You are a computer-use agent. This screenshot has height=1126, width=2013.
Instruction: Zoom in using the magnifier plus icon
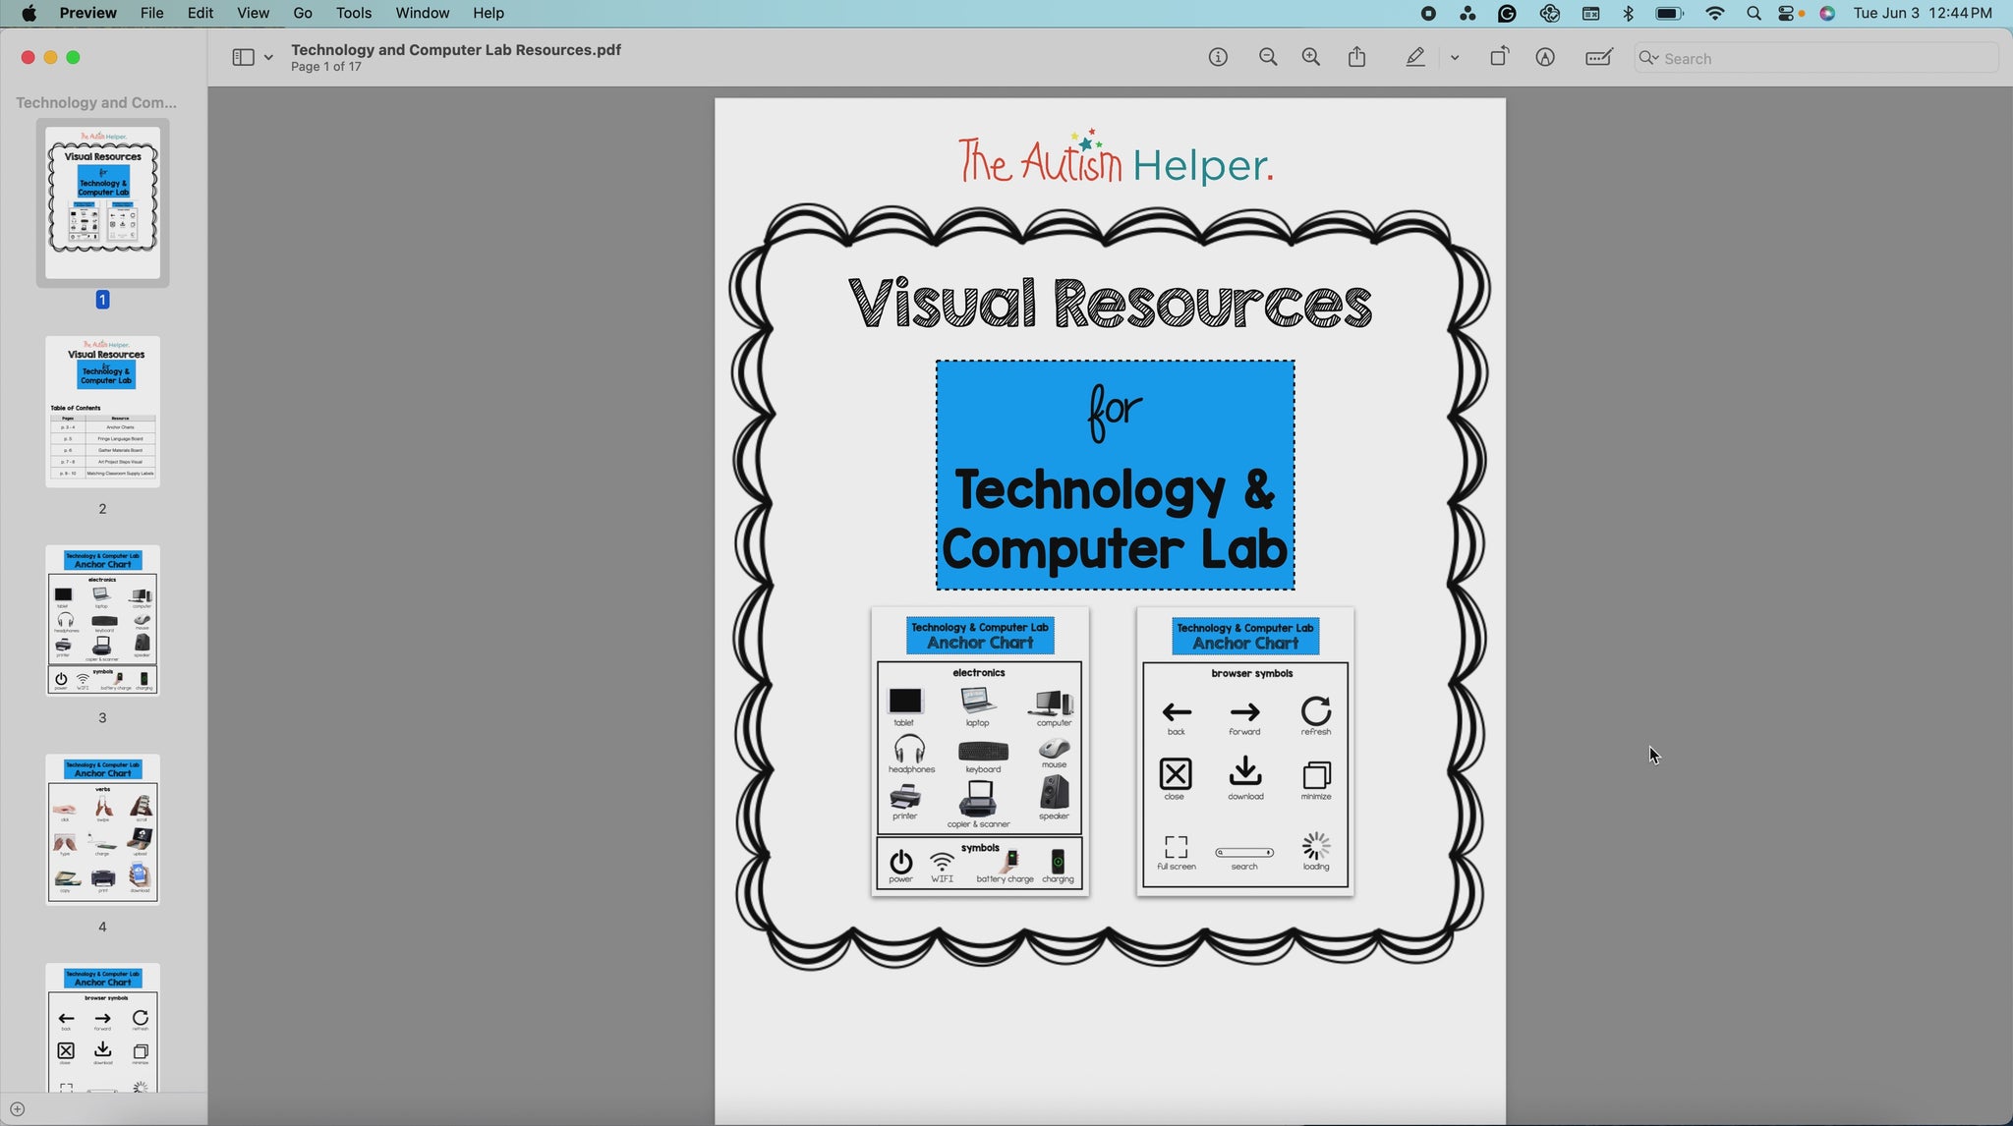pos(1311,58)
